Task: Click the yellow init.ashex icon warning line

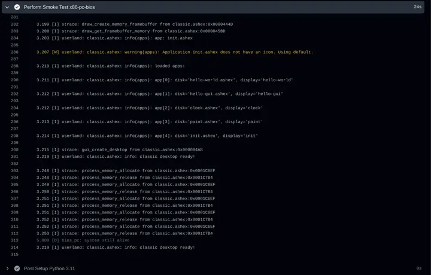Action: pos(174,52)
